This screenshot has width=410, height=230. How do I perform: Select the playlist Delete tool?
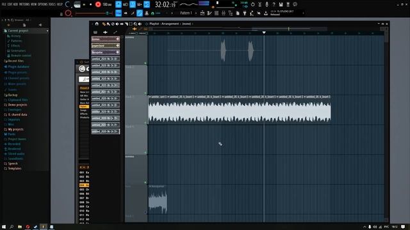(113, 24)
